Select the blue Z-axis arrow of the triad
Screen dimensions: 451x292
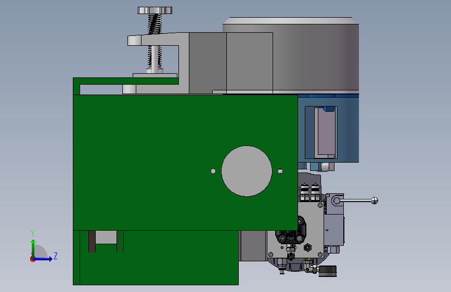[43, 259]
